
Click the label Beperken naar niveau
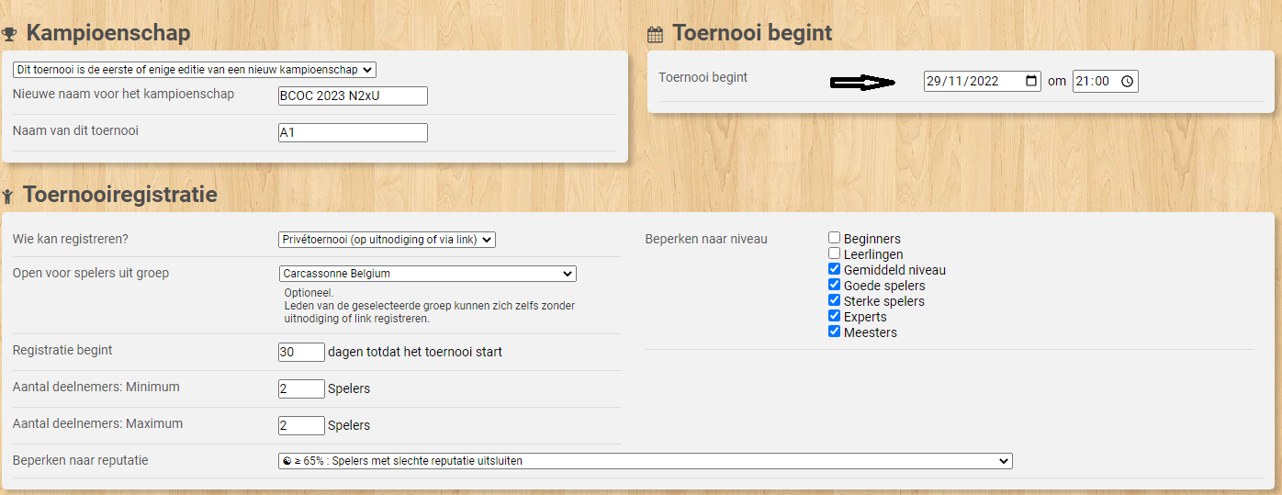pyautogui.click(x=706, y=239)
